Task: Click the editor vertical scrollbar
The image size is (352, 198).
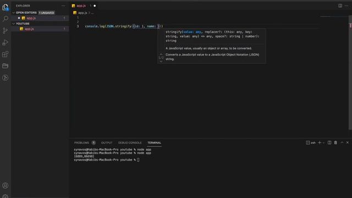Action: click(350, 72)
